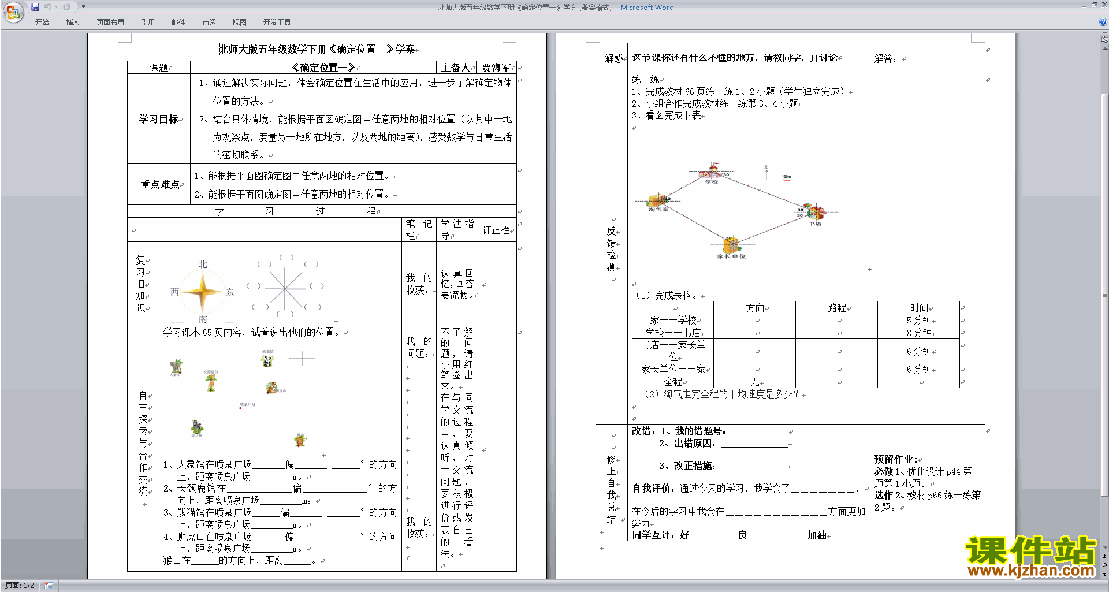
Task: Open the 插入 ribbon tab
Action: [72, 23]
